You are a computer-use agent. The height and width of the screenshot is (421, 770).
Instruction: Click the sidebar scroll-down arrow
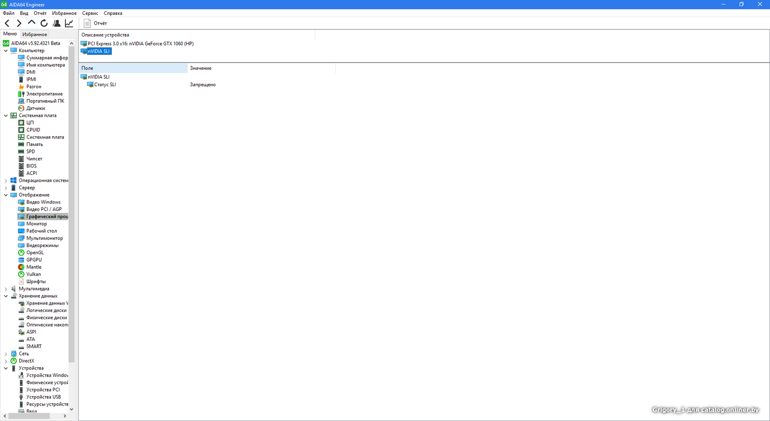(72, 409)
